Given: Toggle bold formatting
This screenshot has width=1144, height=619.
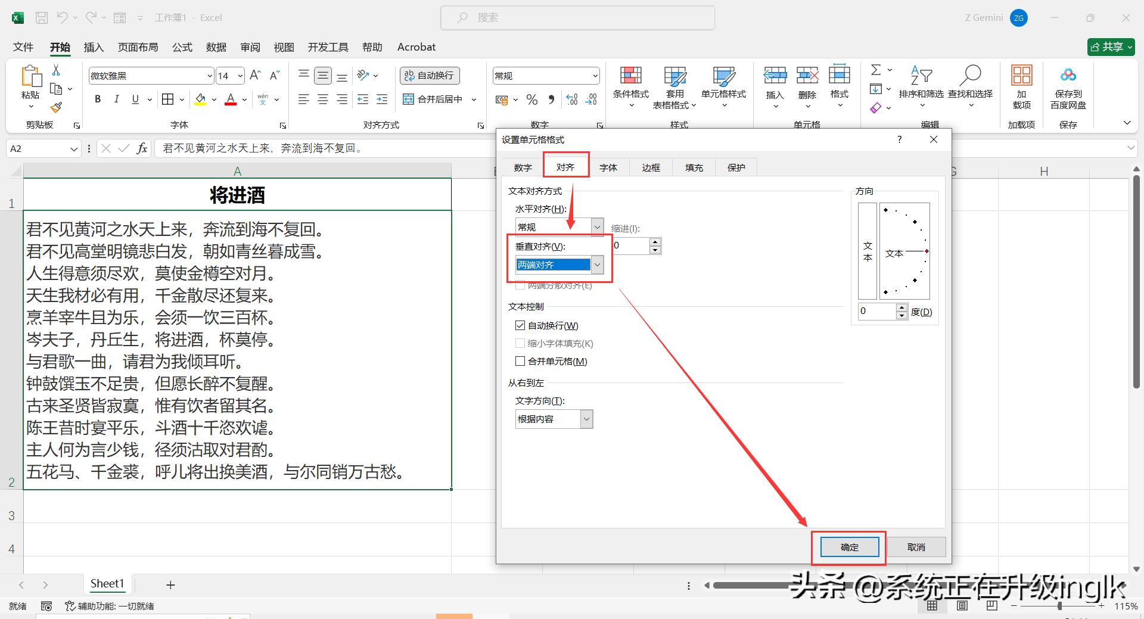Looking at the screenshot, I should (97, 99).
